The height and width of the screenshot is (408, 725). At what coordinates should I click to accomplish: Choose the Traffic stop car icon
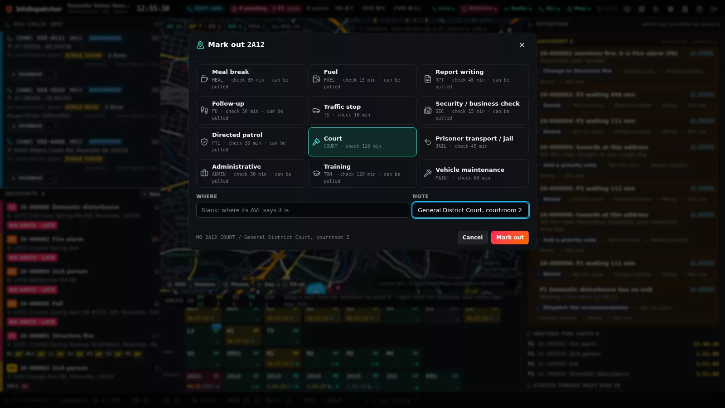coord(316,110)
